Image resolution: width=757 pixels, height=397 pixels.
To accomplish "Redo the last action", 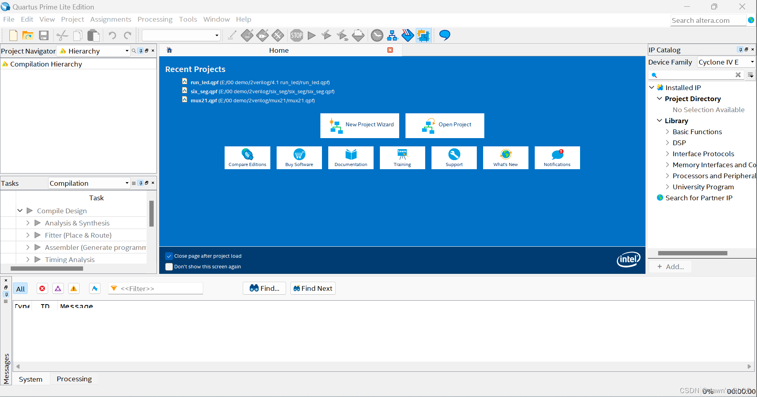I will click(128, 35).
